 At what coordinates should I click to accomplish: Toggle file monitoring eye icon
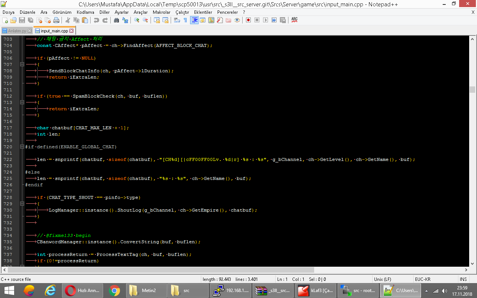click(x=237, y=20)
